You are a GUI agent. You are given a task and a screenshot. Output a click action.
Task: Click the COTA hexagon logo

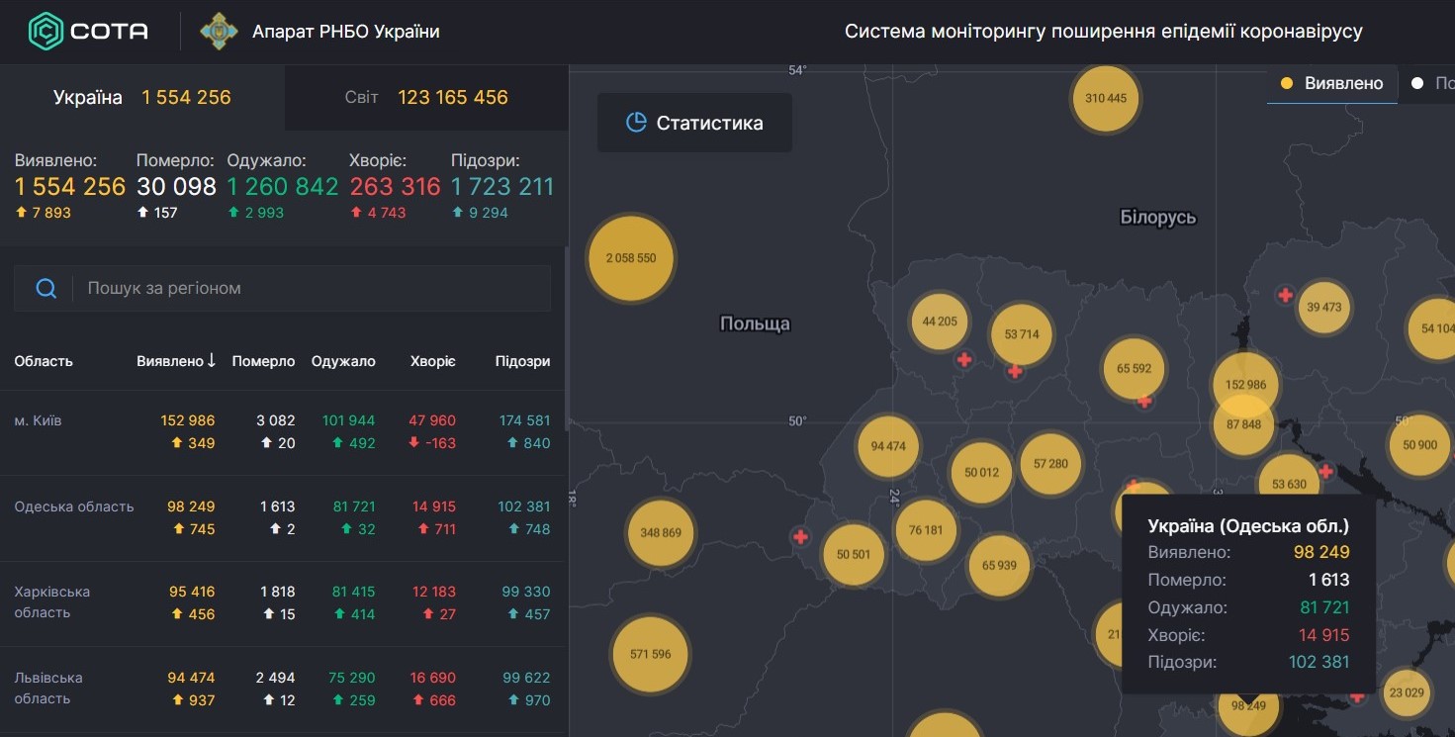[x=45, y=32]
